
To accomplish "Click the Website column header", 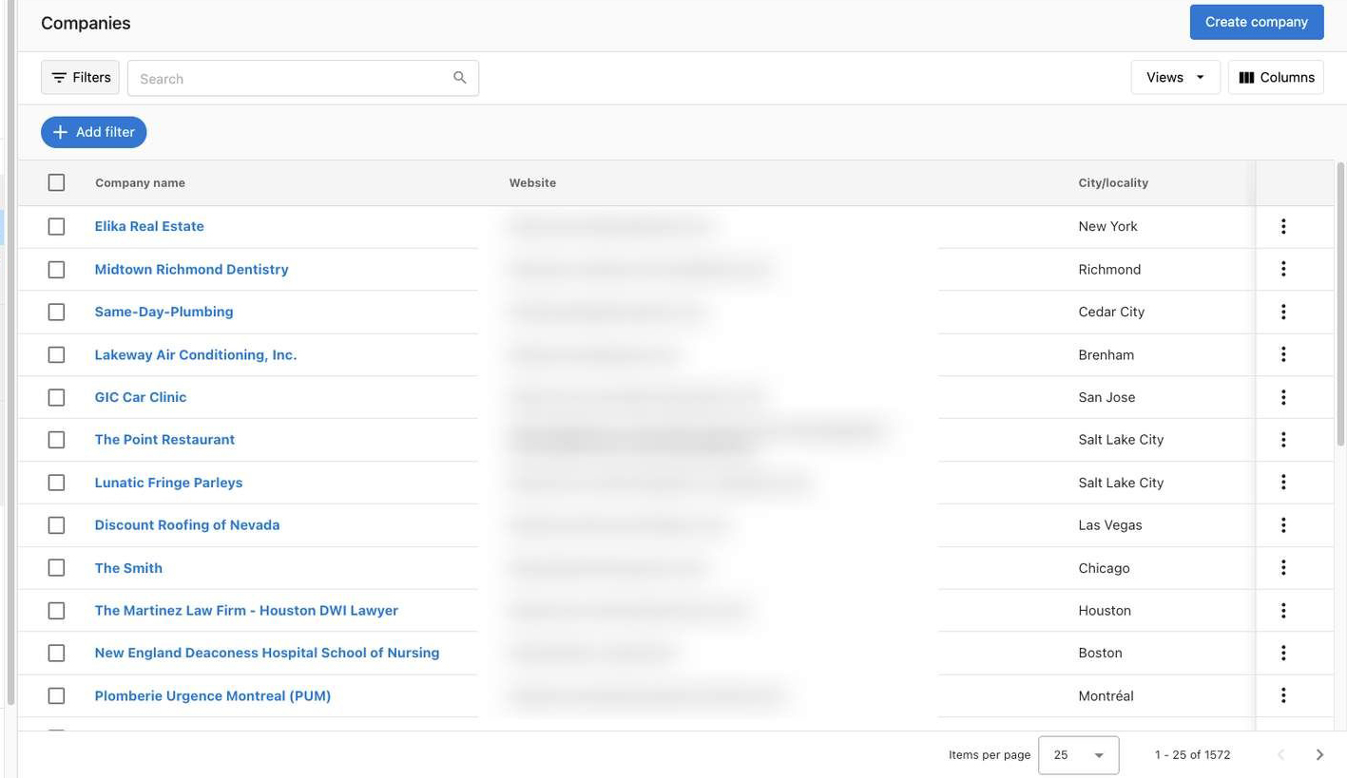I will (532, 182).
